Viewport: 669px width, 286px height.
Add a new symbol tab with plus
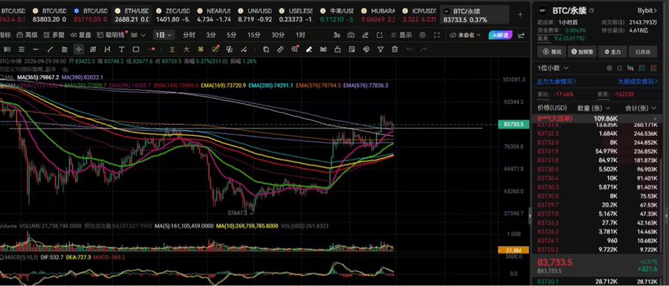pyautogui.click(x=520, y=14)
